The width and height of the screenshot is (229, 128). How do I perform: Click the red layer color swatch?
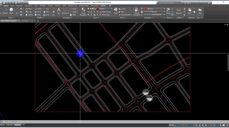[98, 9]
